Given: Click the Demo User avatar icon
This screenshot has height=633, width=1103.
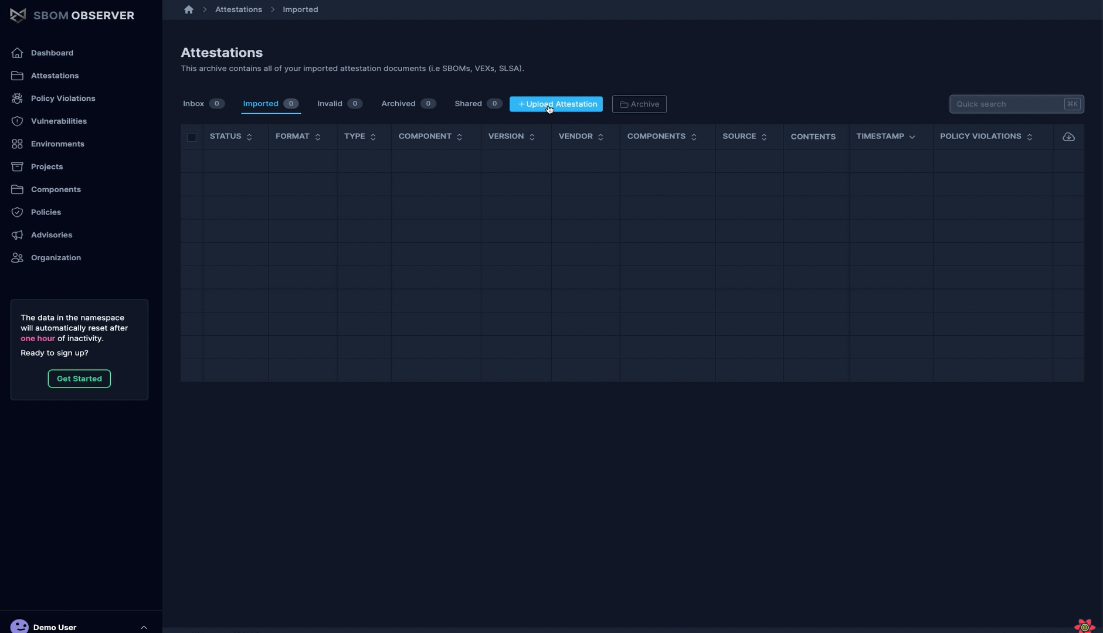Looking at the screenshot, I should click(19, 626).
